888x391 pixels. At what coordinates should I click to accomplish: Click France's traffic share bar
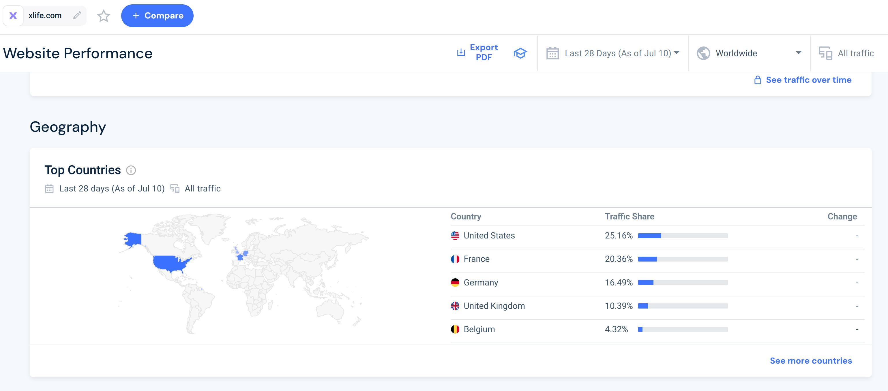point(682,259)
